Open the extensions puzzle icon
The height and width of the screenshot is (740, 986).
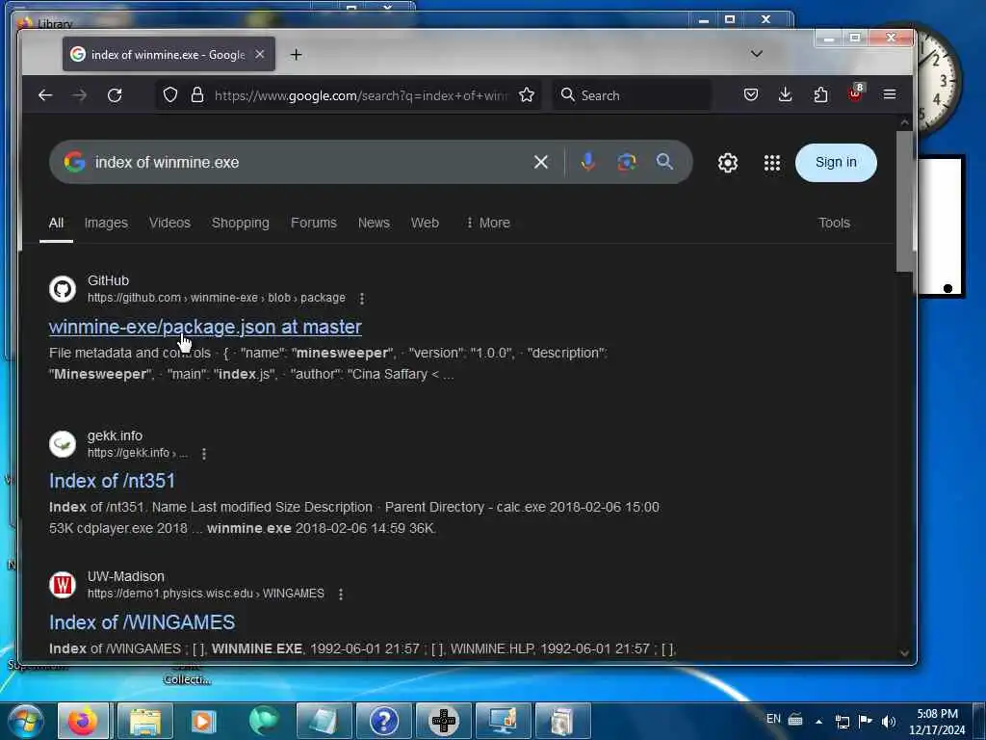pyautogui.click(x=820, y=95)
